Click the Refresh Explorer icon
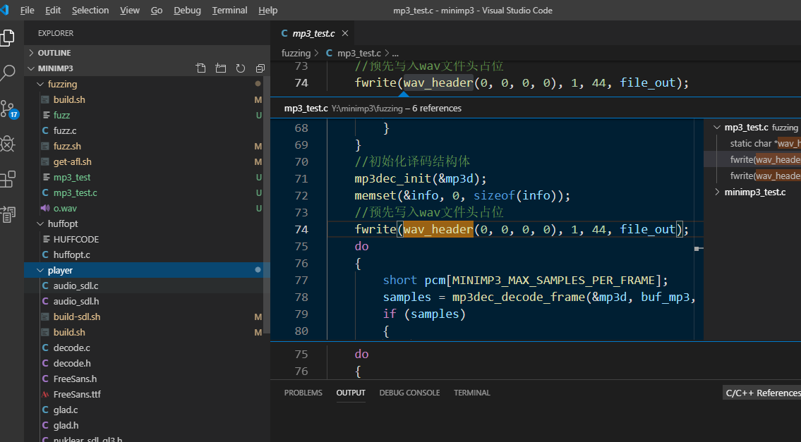The height and width of the screenshot is (442, 801). [x=240, y=68]
